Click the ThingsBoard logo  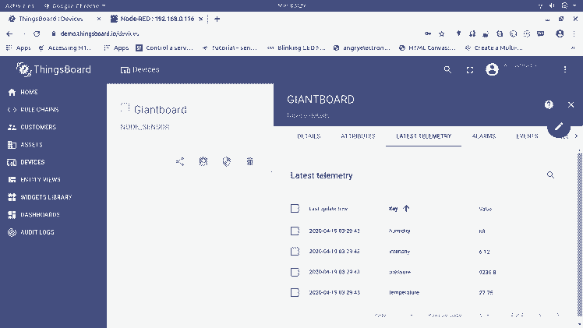click(x=54, y=69)
